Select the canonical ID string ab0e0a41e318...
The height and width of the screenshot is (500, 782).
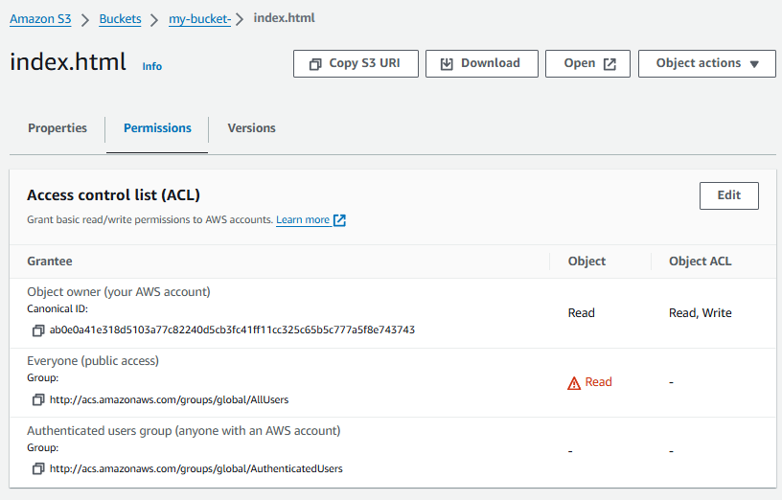coord(232,330)
